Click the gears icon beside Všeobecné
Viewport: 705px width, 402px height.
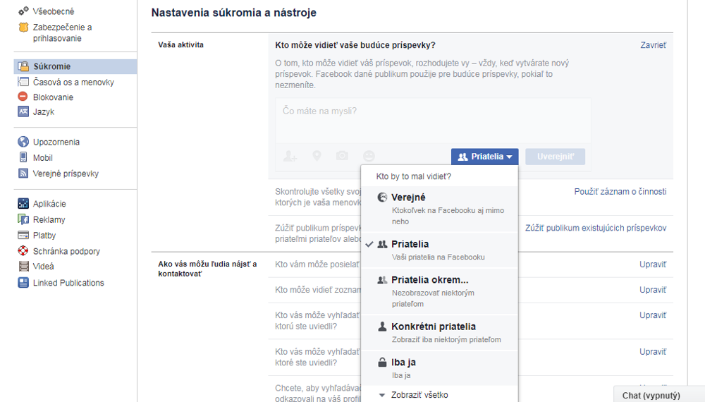[x=23, y=11]
